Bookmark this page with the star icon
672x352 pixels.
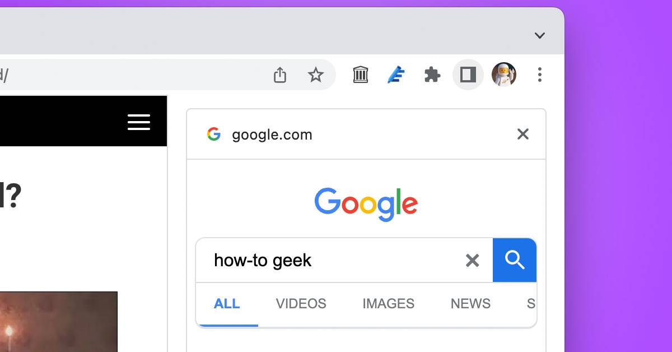(316, 75)
